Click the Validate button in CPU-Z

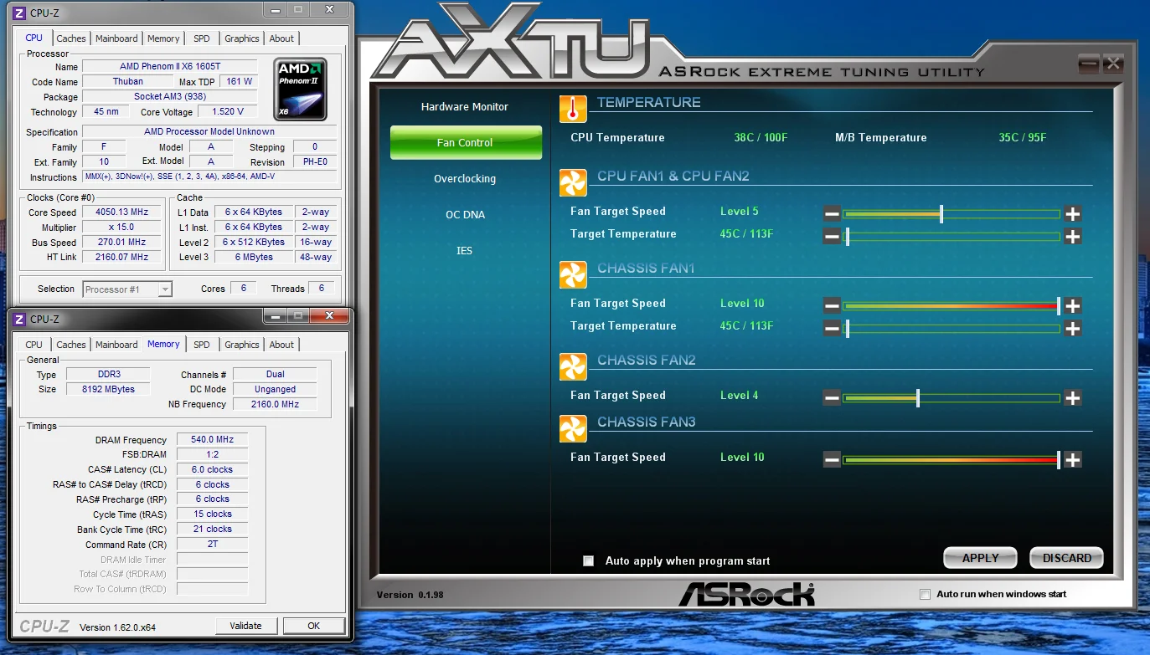[245, 626]
